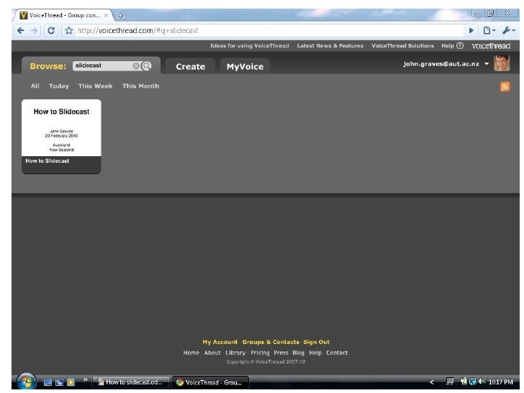Clear the slidecast search text

coord(136,65)
